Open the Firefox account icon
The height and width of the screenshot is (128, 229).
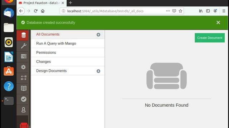click(x=215, y=11)
